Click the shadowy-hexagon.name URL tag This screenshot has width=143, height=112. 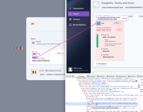tap(113, 7)
